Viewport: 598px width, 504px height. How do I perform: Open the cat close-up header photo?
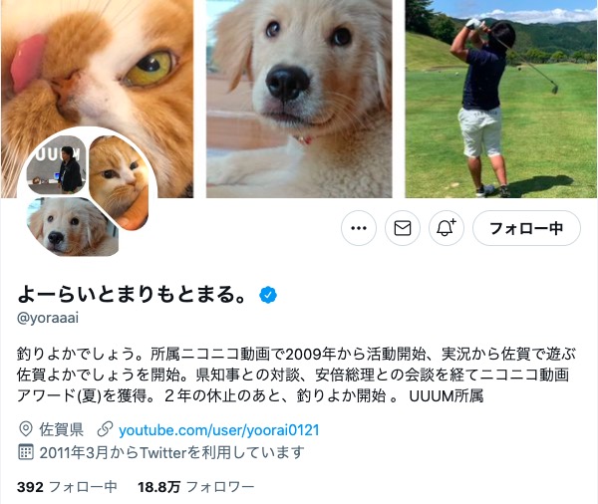98,99
